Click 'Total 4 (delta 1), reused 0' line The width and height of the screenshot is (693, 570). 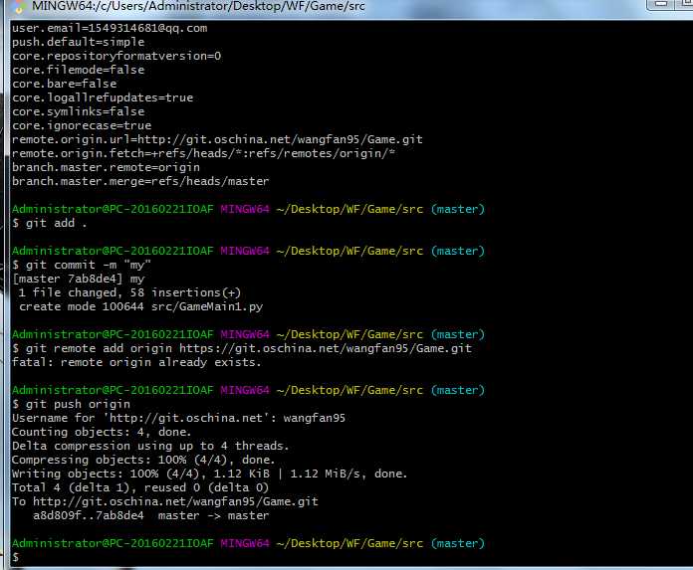click(140, 487)
